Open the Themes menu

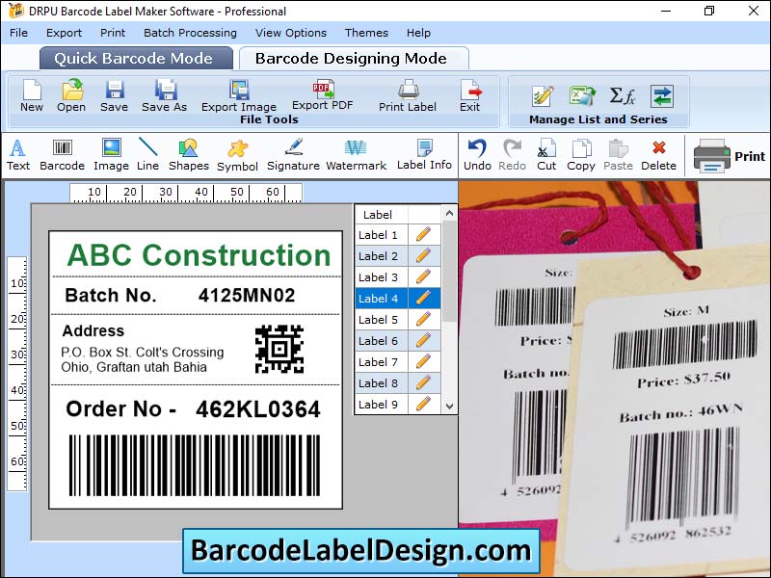(x=366, y=33)
